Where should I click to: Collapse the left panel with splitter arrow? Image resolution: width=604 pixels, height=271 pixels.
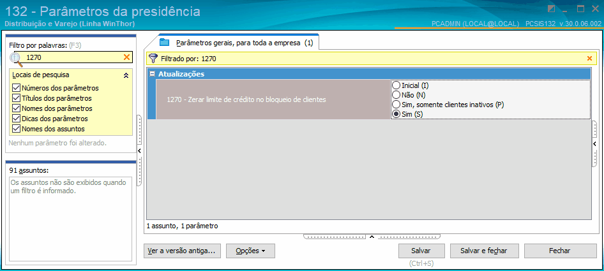[139, 150]
